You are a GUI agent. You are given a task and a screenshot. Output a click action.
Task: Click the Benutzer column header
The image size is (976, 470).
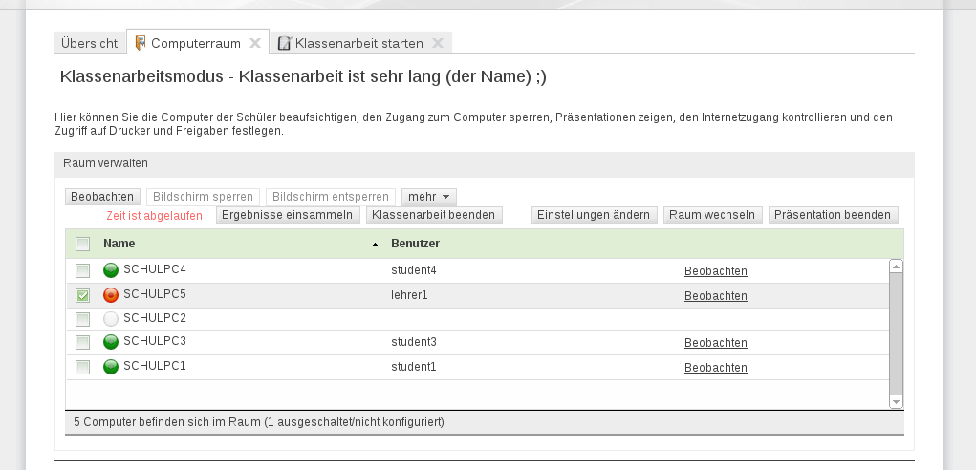point(415,244)
